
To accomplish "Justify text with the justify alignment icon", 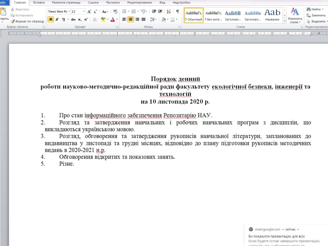I will 143,19.
